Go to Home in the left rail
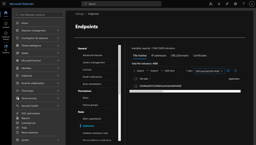Screen dimensions: 256x145 click(x=6, y=14)
